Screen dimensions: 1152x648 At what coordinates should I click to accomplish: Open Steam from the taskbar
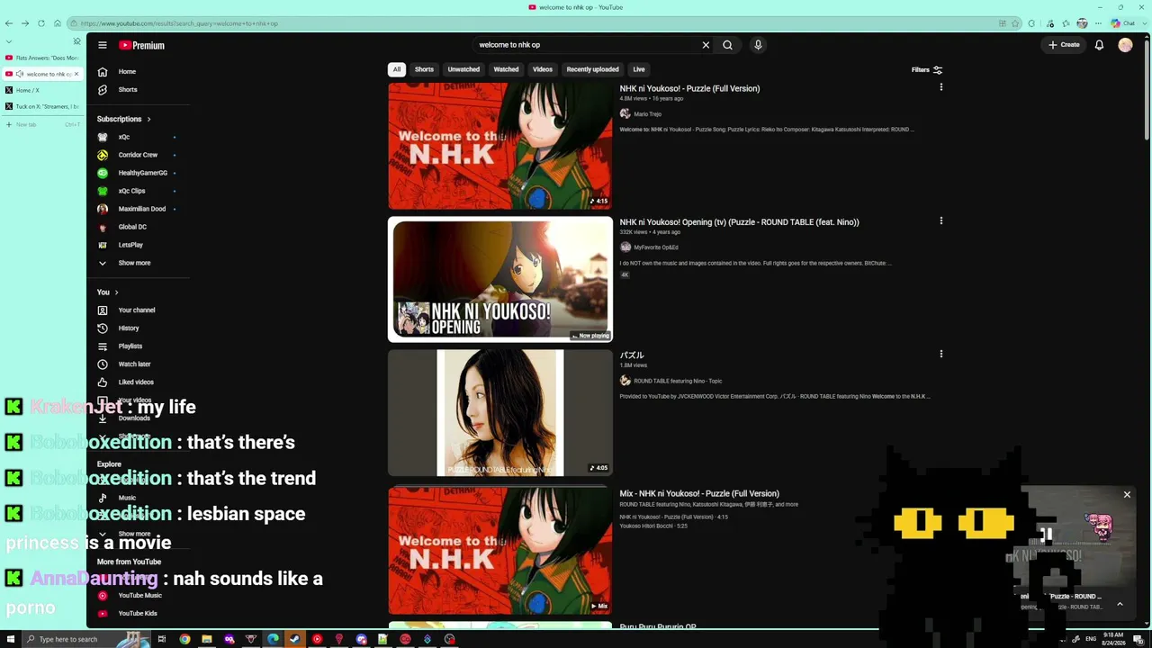click(294, 639)
